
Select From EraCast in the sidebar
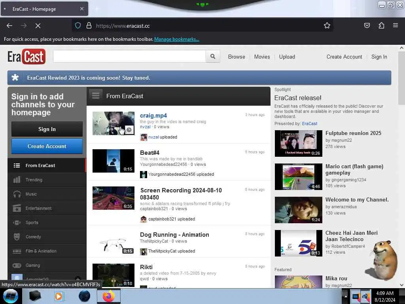pos(47,165)
